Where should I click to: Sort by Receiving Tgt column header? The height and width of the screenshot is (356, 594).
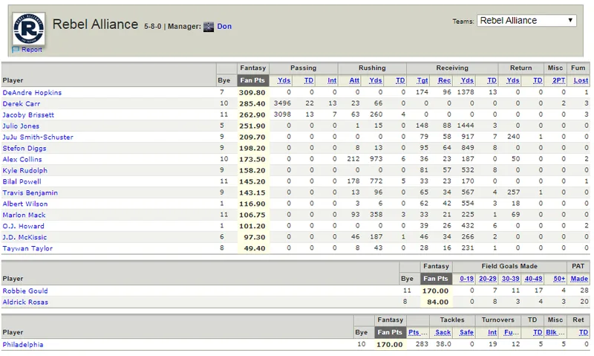point(422,80)
